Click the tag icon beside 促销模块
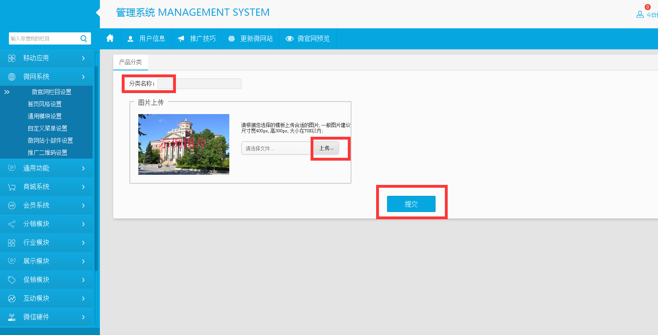Image resolution: width=658 pixels, height=335 pixels. tap(12, 280)
